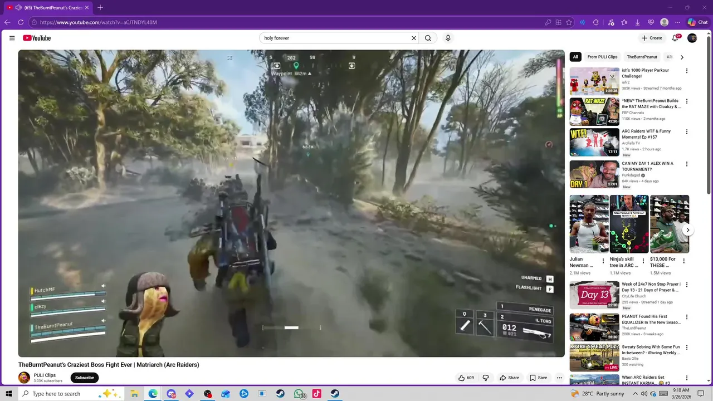Show next Shorts with the arrow
713x401 pixels.
pos(688,229)
